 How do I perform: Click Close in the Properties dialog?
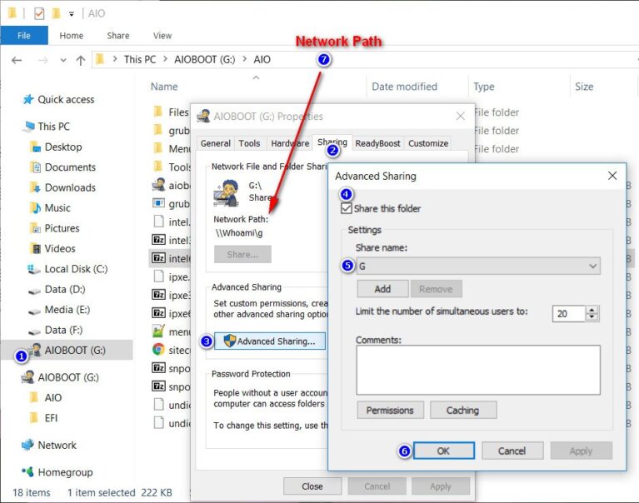coord(312,486)
